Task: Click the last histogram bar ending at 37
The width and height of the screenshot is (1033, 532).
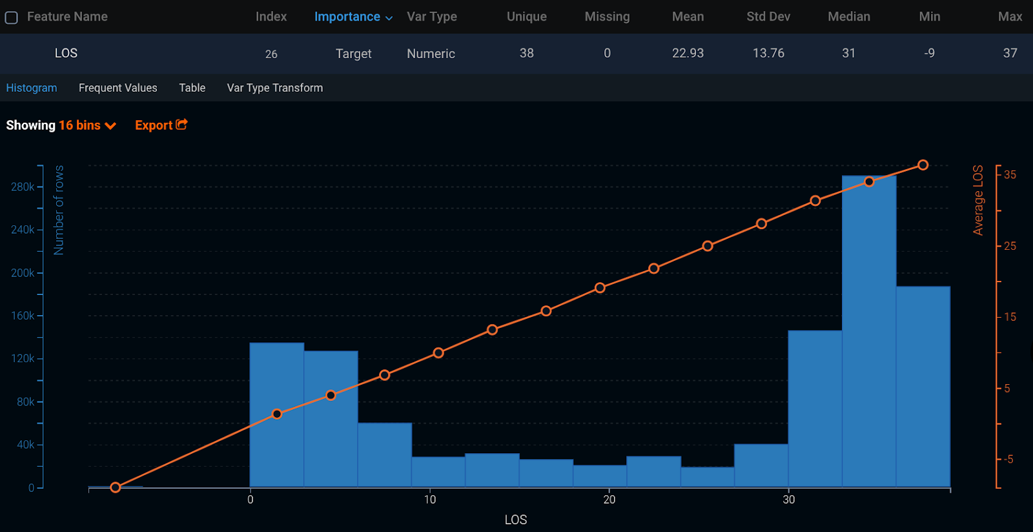Action: pos(923,386)
